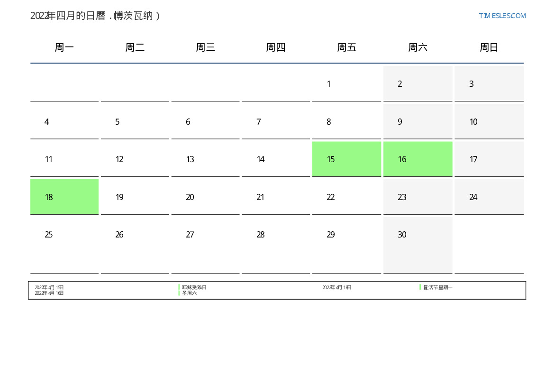Pick date 10 in the Sunday column
554x392 pixels.
coord(489,122)
